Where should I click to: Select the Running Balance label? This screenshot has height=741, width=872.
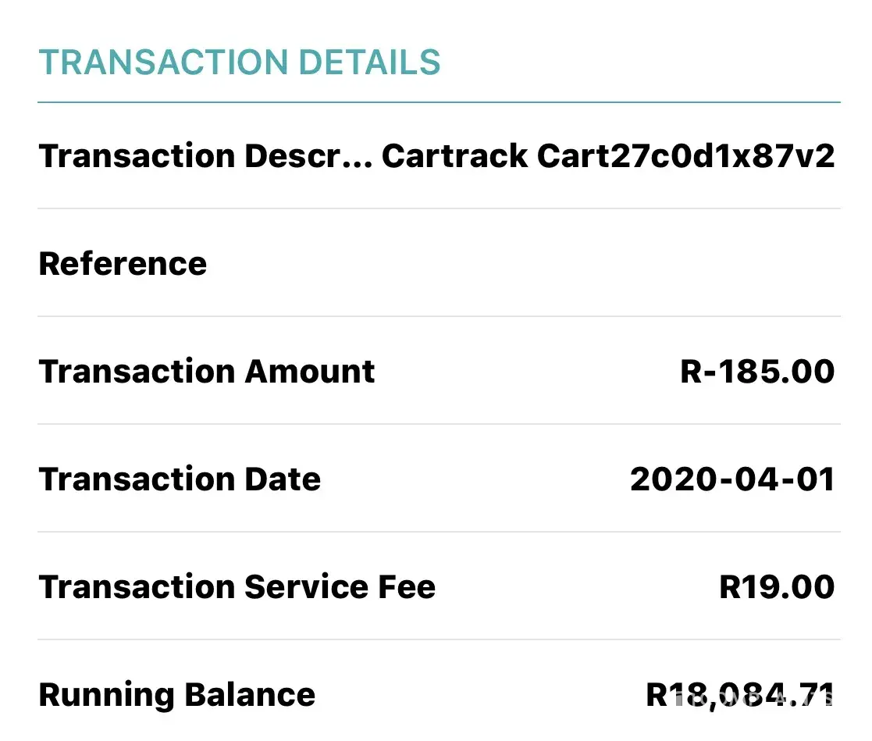tap(177, 695)
